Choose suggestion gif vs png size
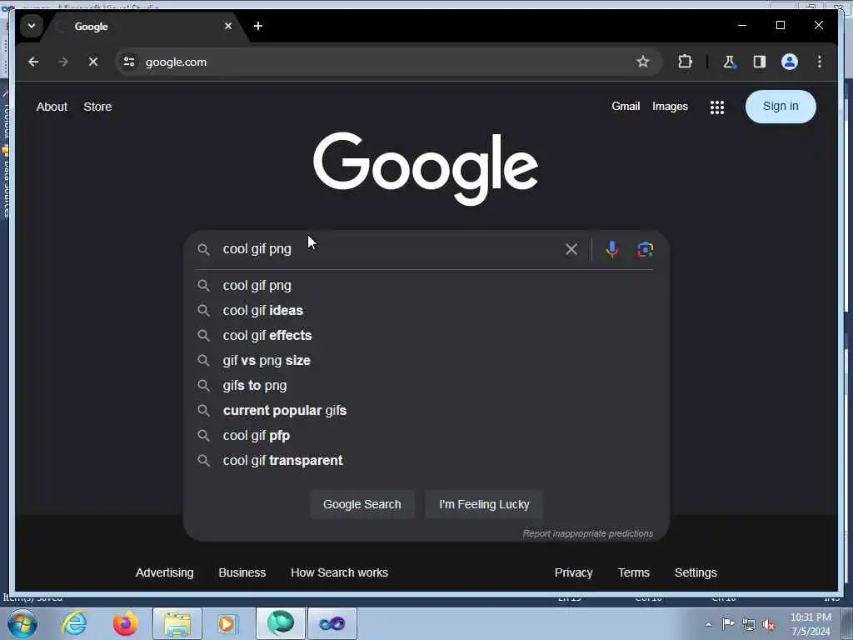This screenshot has width=853, height=640. (425, 361)
